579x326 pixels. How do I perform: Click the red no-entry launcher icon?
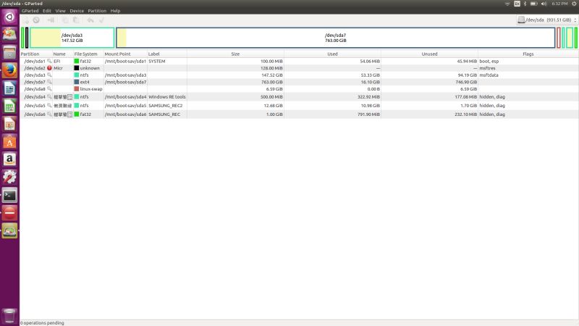point(9,213)
